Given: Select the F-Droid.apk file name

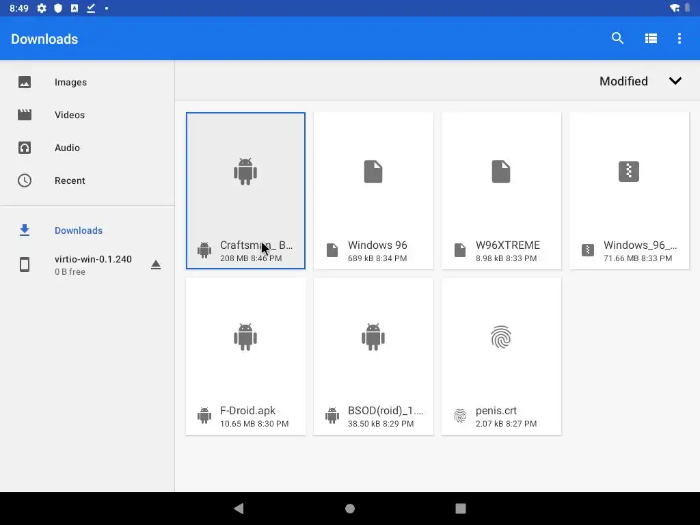Looking at the screenshot, I should click(x=247, y=411).
